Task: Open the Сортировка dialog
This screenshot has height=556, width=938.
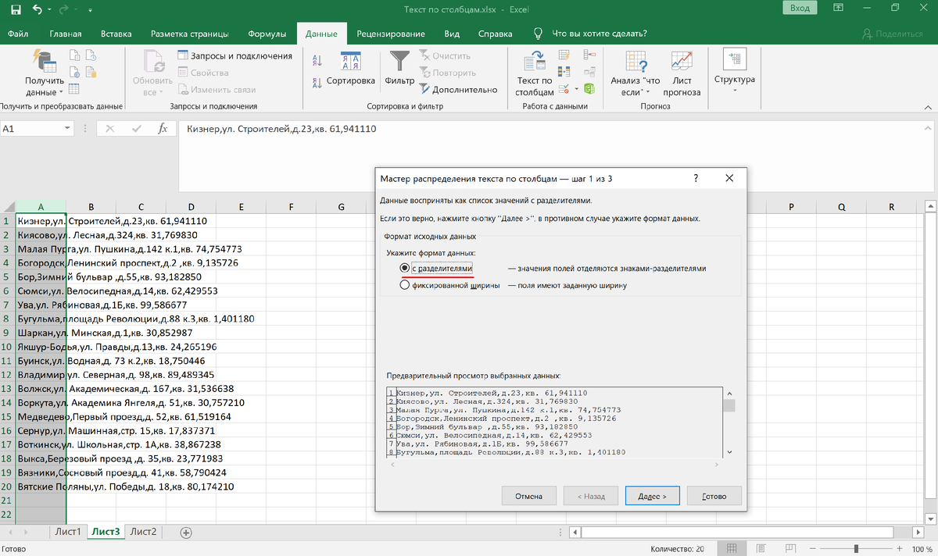Action: point(351,69)
